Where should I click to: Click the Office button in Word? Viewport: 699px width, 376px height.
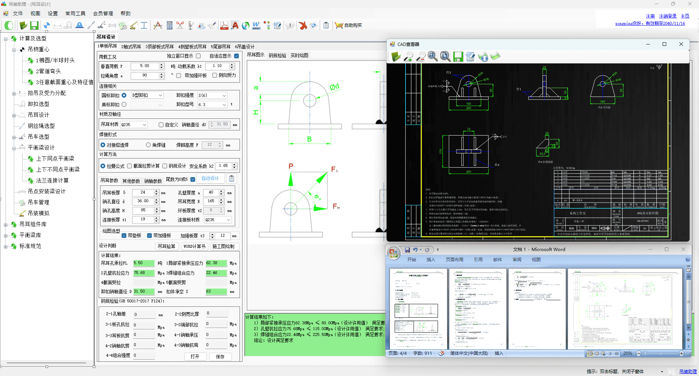point(393,253)
